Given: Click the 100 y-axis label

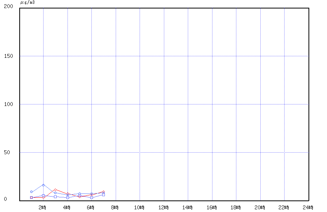Looking at the screenshot, I should pos(9,104).
